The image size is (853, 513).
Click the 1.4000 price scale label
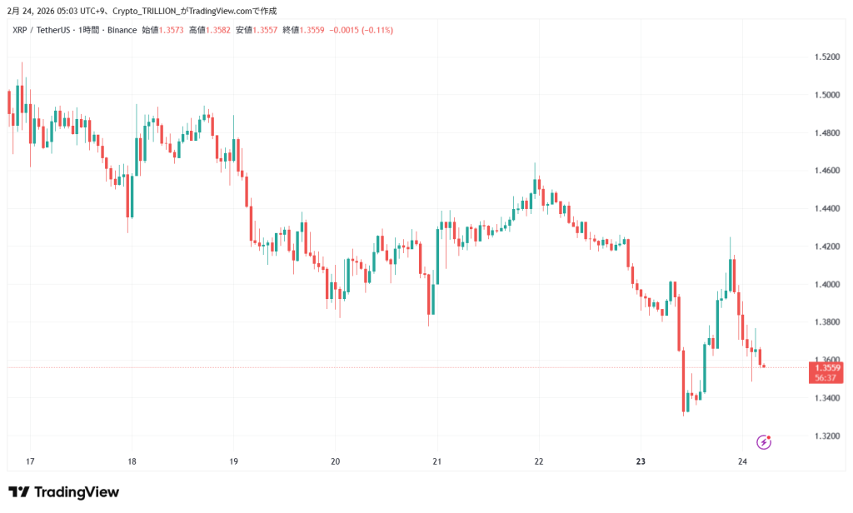826,285
